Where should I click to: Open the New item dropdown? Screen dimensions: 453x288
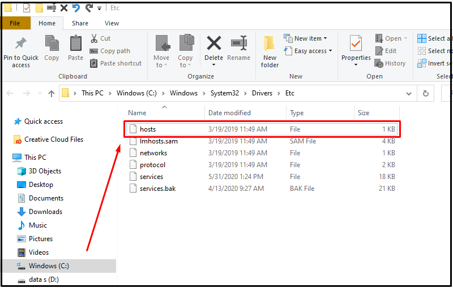(305, 38)
